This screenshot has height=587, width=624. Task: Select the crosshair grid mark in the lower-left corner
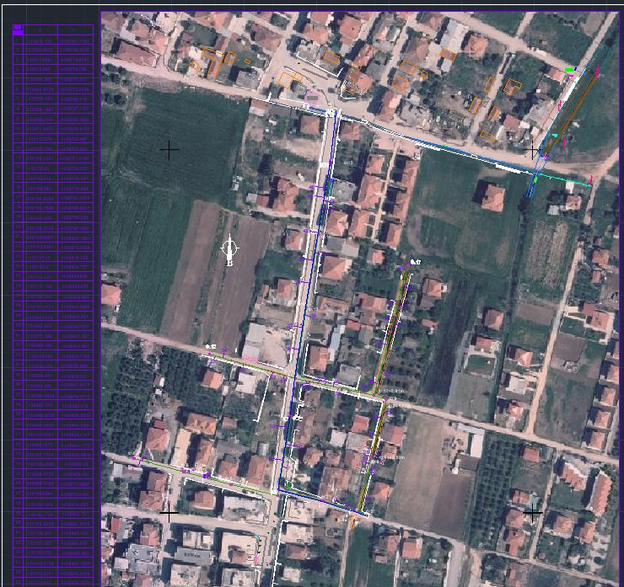[x=169, y=512]
